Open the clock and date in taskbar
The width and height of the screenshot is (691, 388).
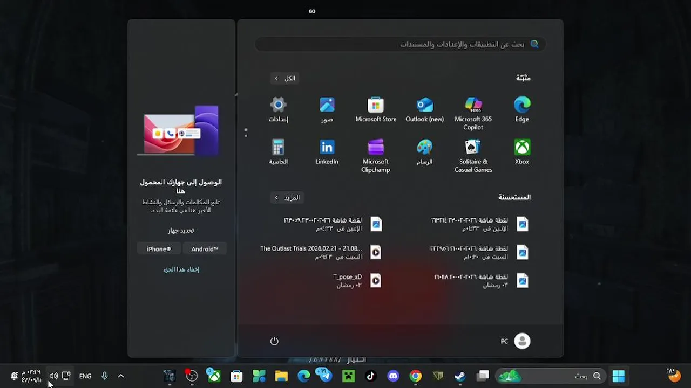tap(31, 376)
